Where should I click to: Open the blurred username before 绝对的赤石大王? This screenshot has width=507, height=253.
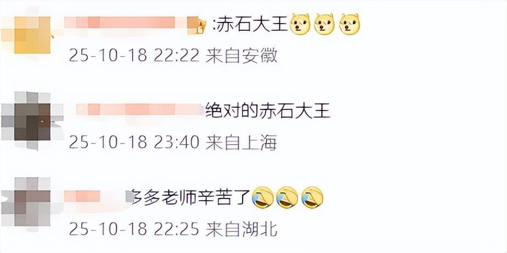140,109
